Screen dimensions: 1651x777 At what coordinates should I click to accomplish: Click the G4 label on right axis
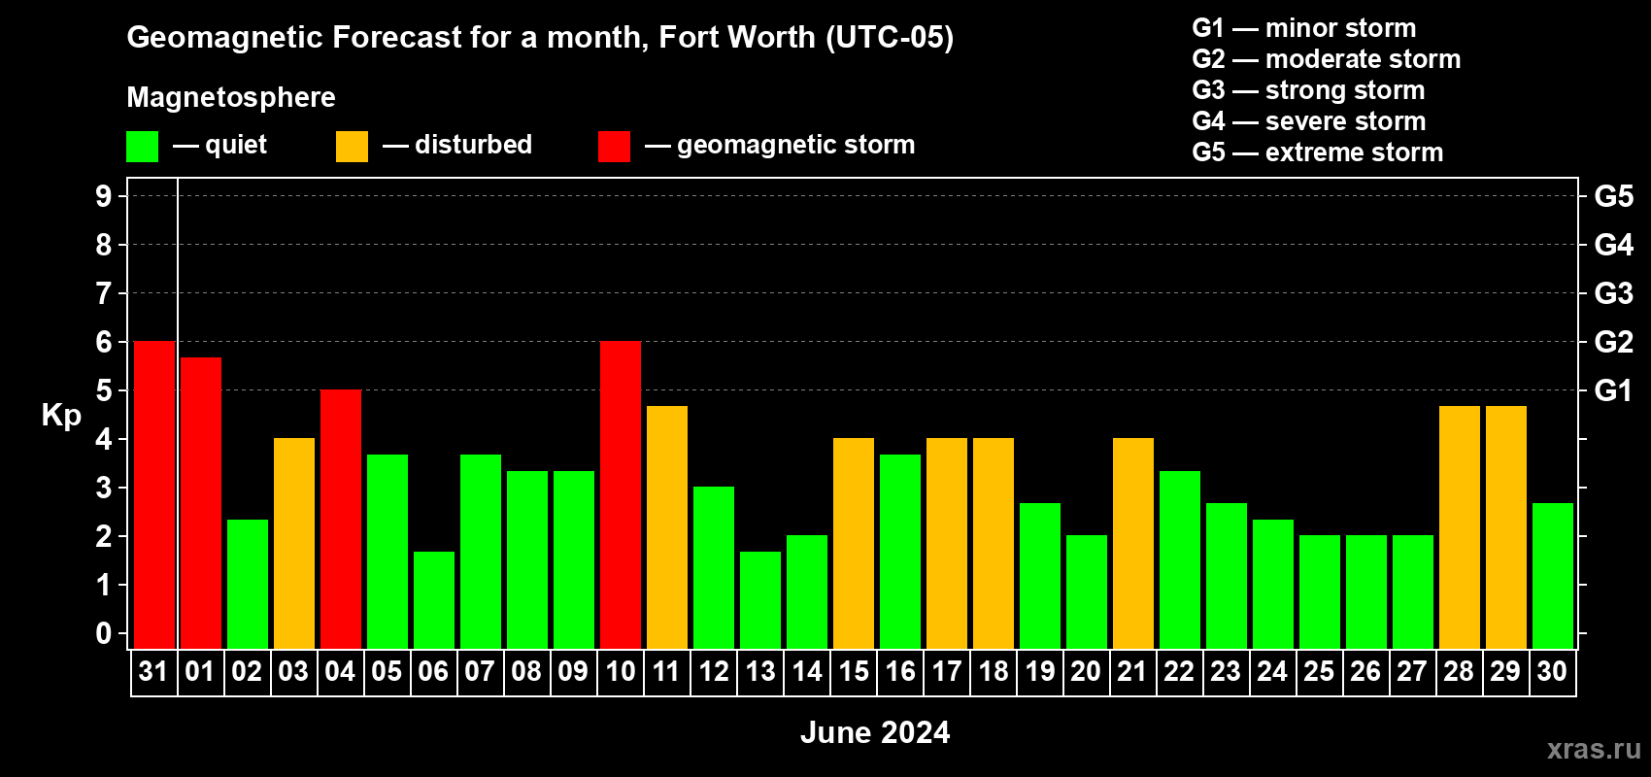pos(1614,245)
